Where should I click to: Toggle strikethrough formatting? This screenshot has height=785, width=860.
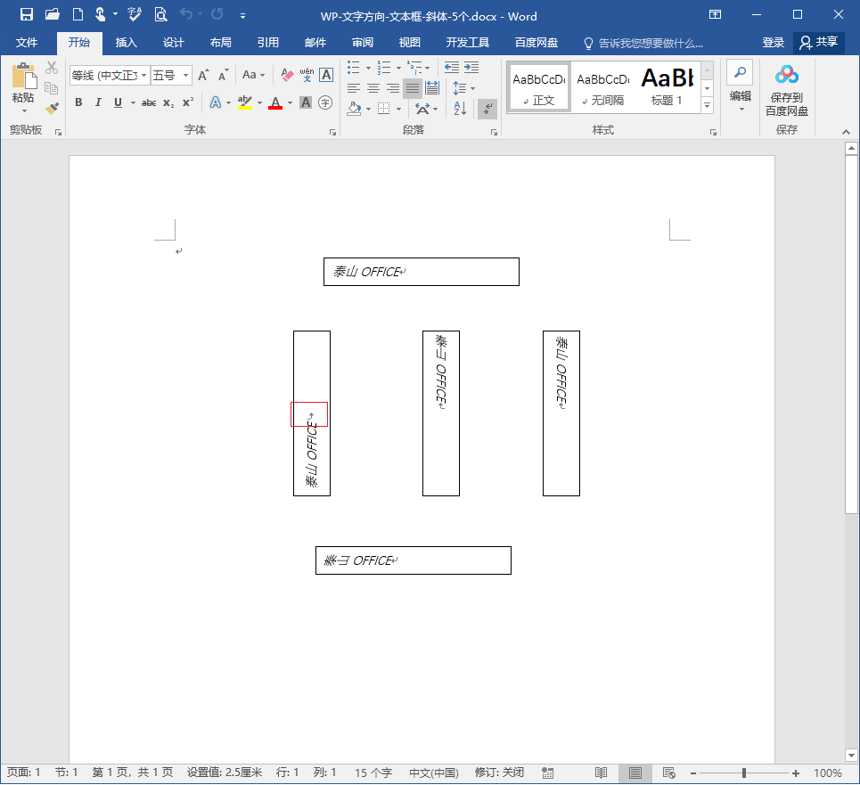click(x=149, y=102)
